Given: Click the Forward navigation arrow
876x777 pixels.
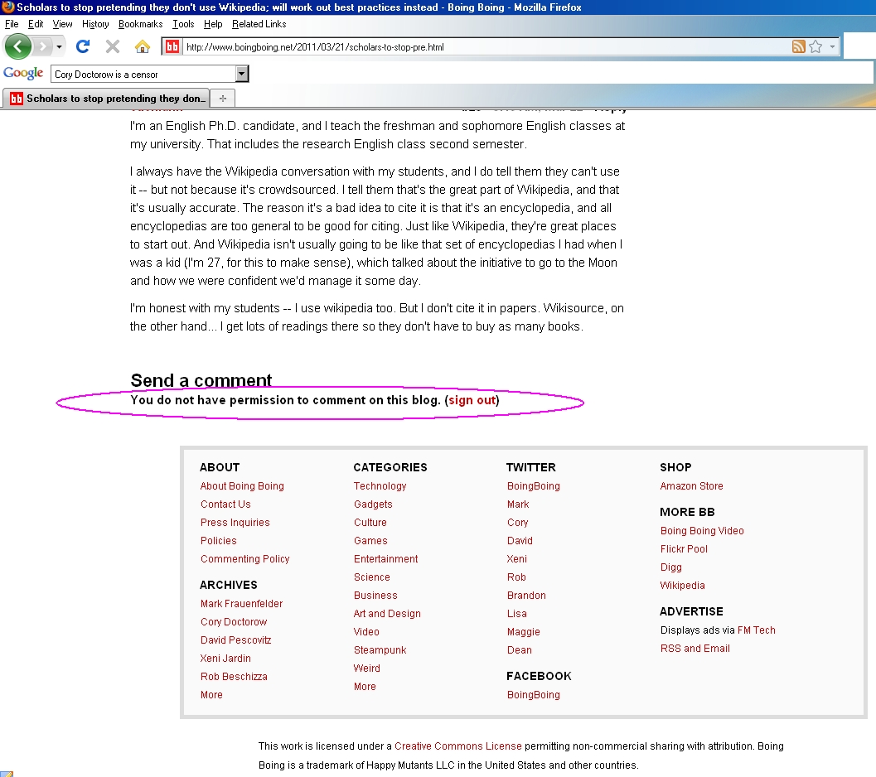Looking at the screenshot, I should pos(42,46).
